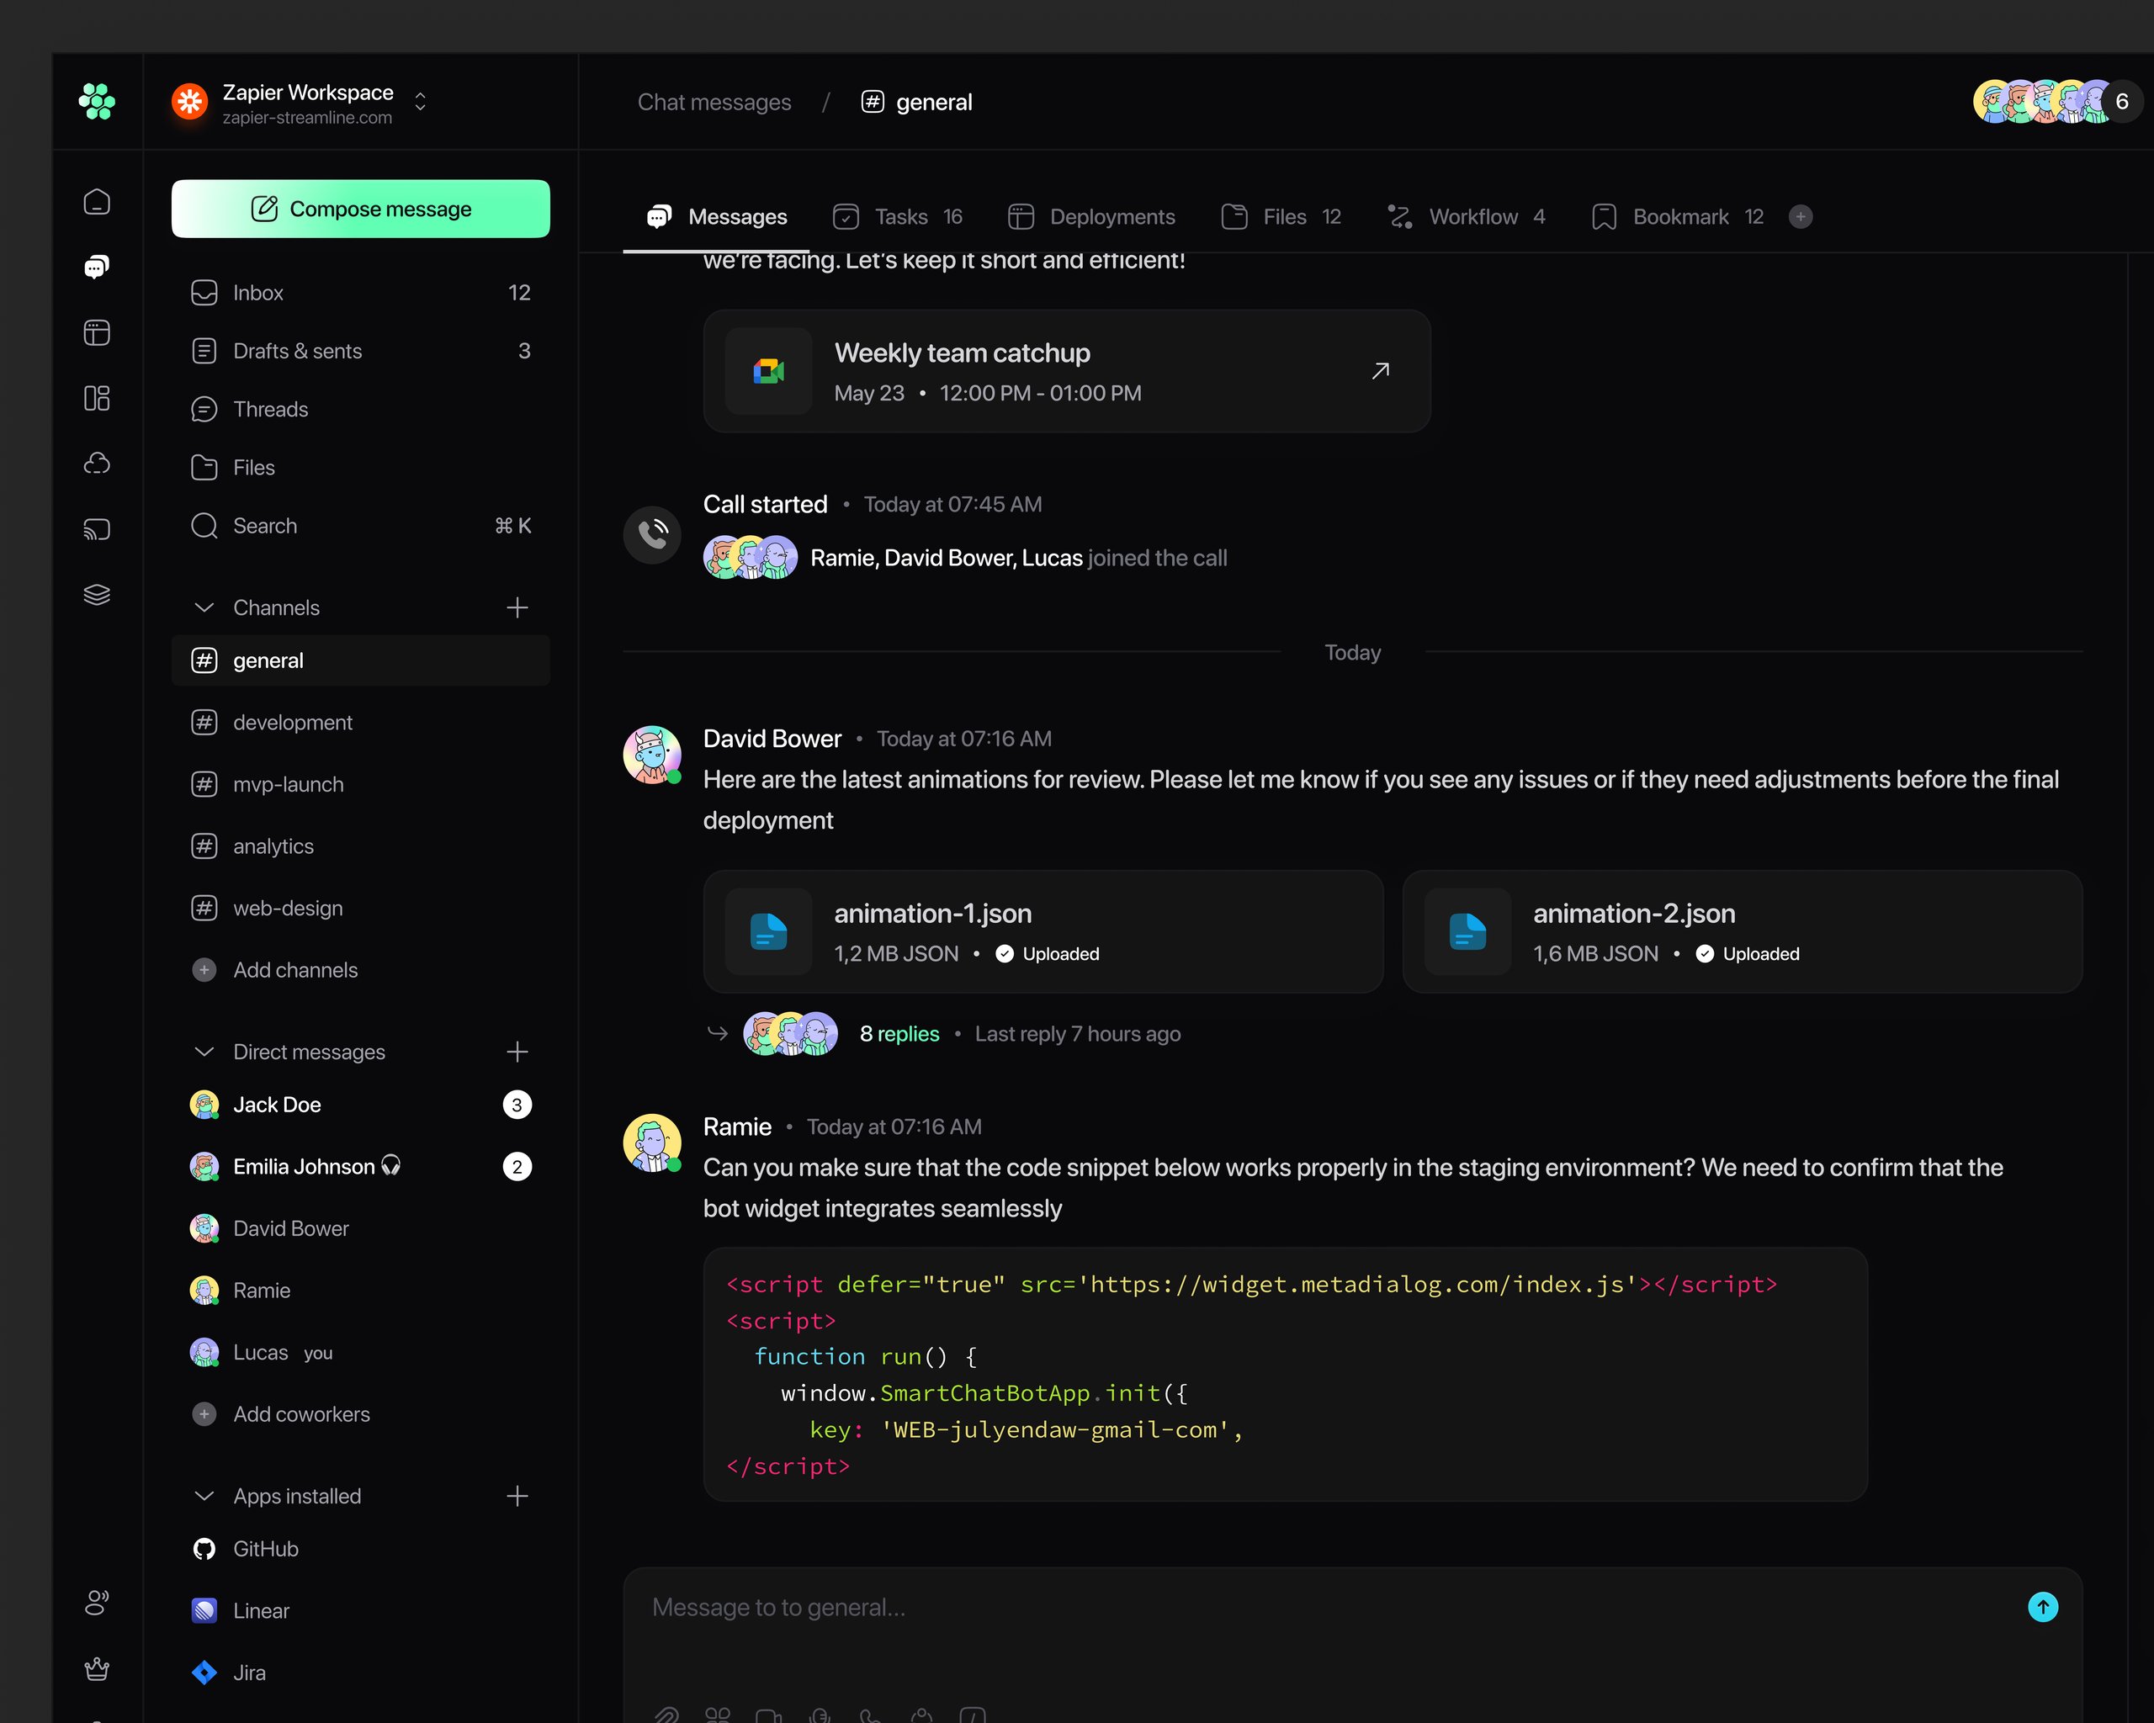Open the layers stack rail icon

(97, 594)
